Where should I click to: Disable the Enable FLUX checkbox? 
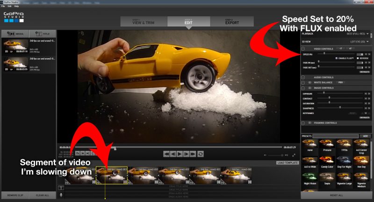(337, 58)
